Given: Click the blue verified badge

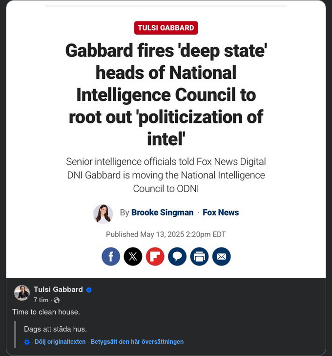Looking at the screenshot, I should point(89,290).
